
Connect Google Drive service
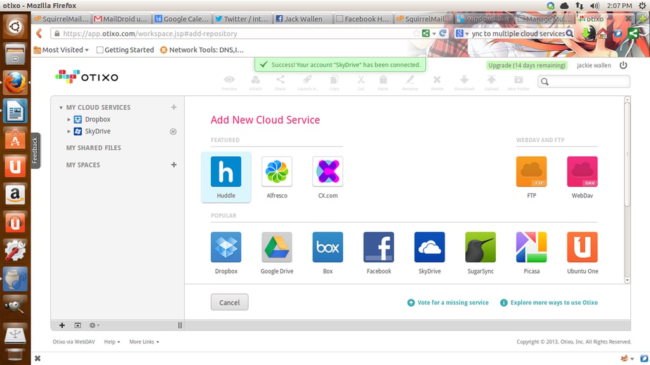pyautogui.click(x=277, y=247)
